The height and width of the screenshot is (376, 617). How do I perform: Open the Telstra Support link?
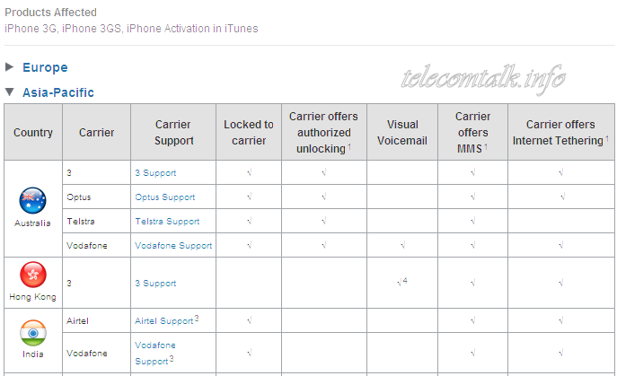[167, 222]
